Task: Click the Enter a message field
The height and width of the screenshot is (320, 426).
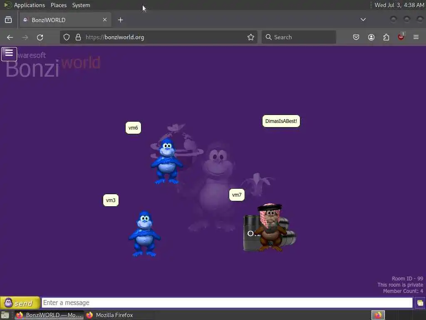Action: click(227, 302)
